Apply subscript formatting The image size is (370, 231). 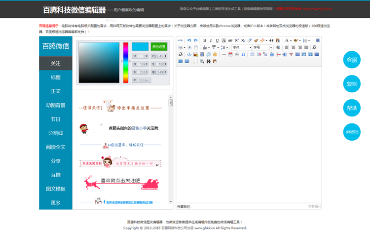[243, 40]
